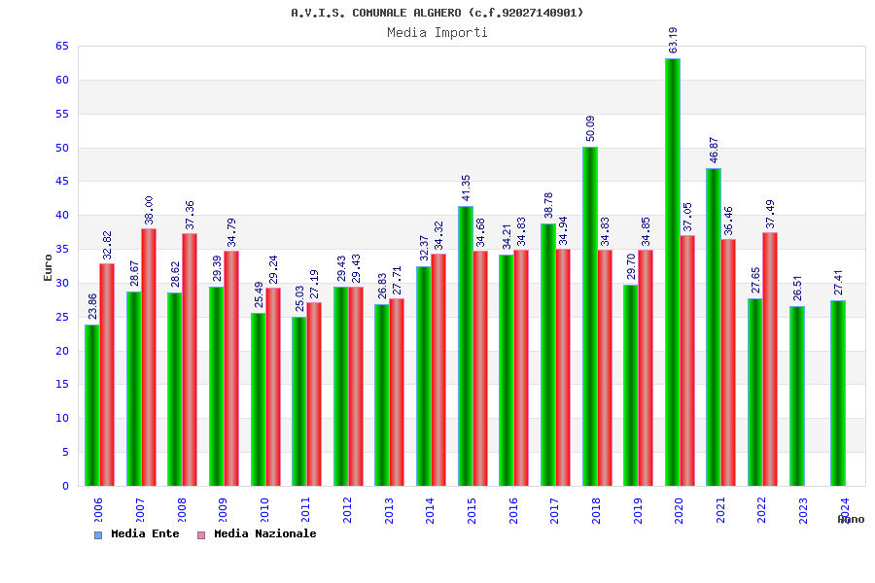Click the x-axis year label 2020
The height and width of the screenshot is (583, 875).
pyautogui.click(x=679, y=510)
